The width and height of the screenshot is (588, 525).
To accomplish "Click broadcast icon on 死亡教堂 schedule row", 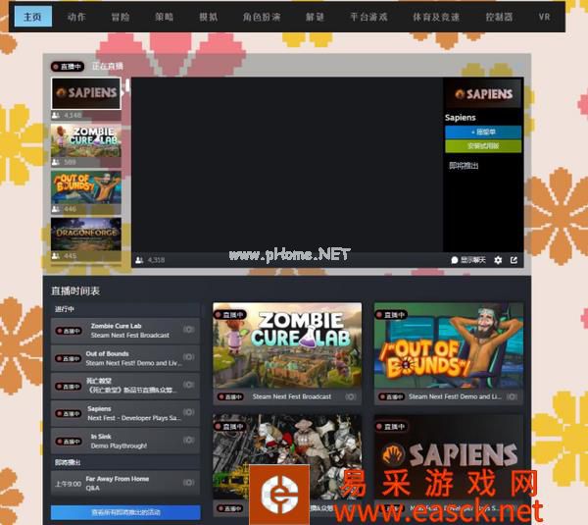I will tap(188, 386).
